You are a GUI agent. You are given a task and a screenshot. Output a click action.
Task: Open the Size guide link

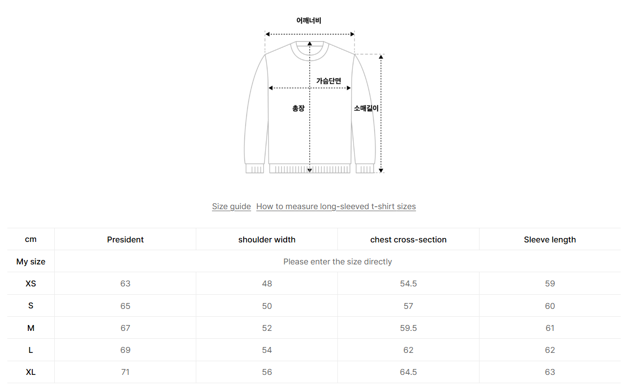tap(231, 206)
